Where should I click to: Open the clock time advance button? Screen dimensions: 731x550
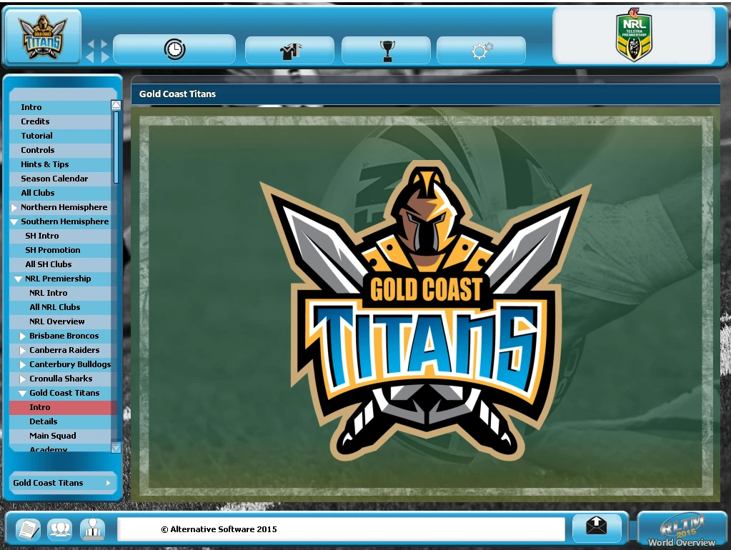pos(174,49)
